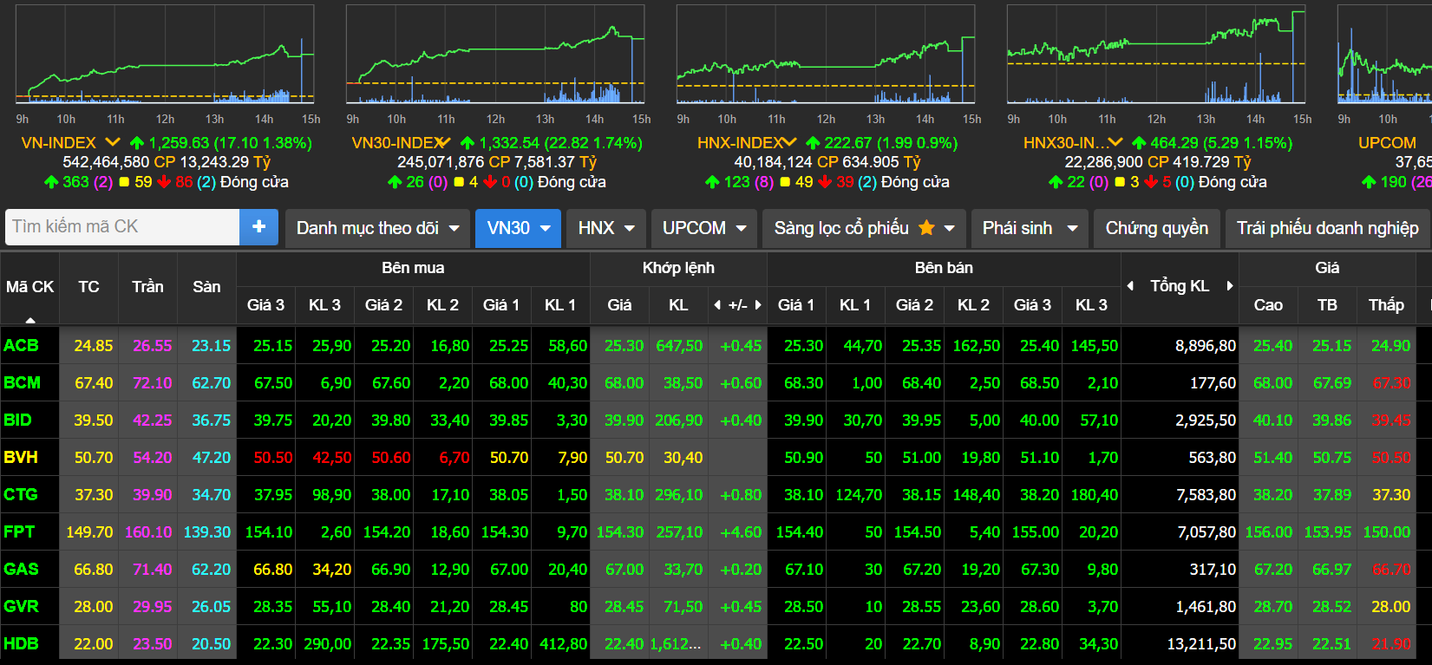
Task: Click VN30-INDEX value 1,332.54
Action: (509, 142)
